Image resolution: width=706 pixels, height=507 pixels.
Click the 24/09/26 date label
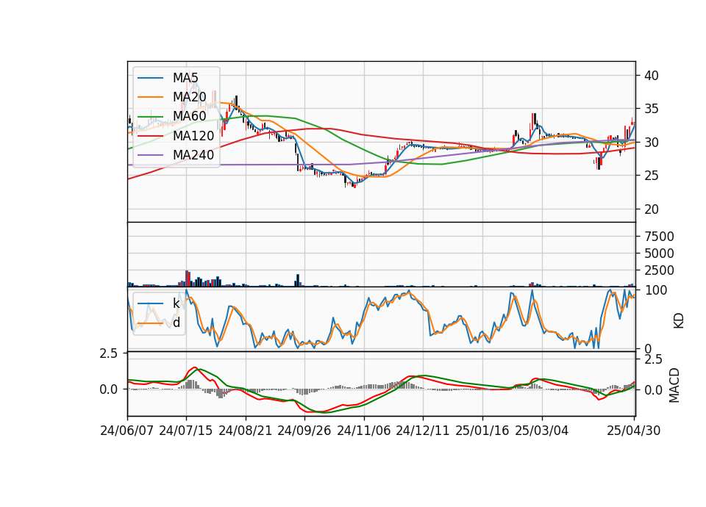[304, 431]
